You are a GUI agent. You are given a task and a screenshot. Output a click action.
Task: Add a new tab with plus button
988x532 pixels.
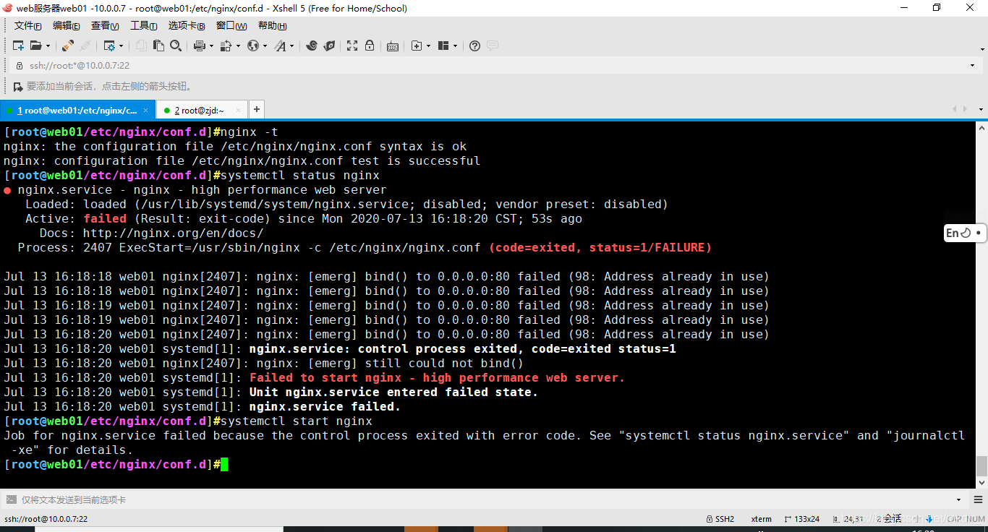point(256,110)
